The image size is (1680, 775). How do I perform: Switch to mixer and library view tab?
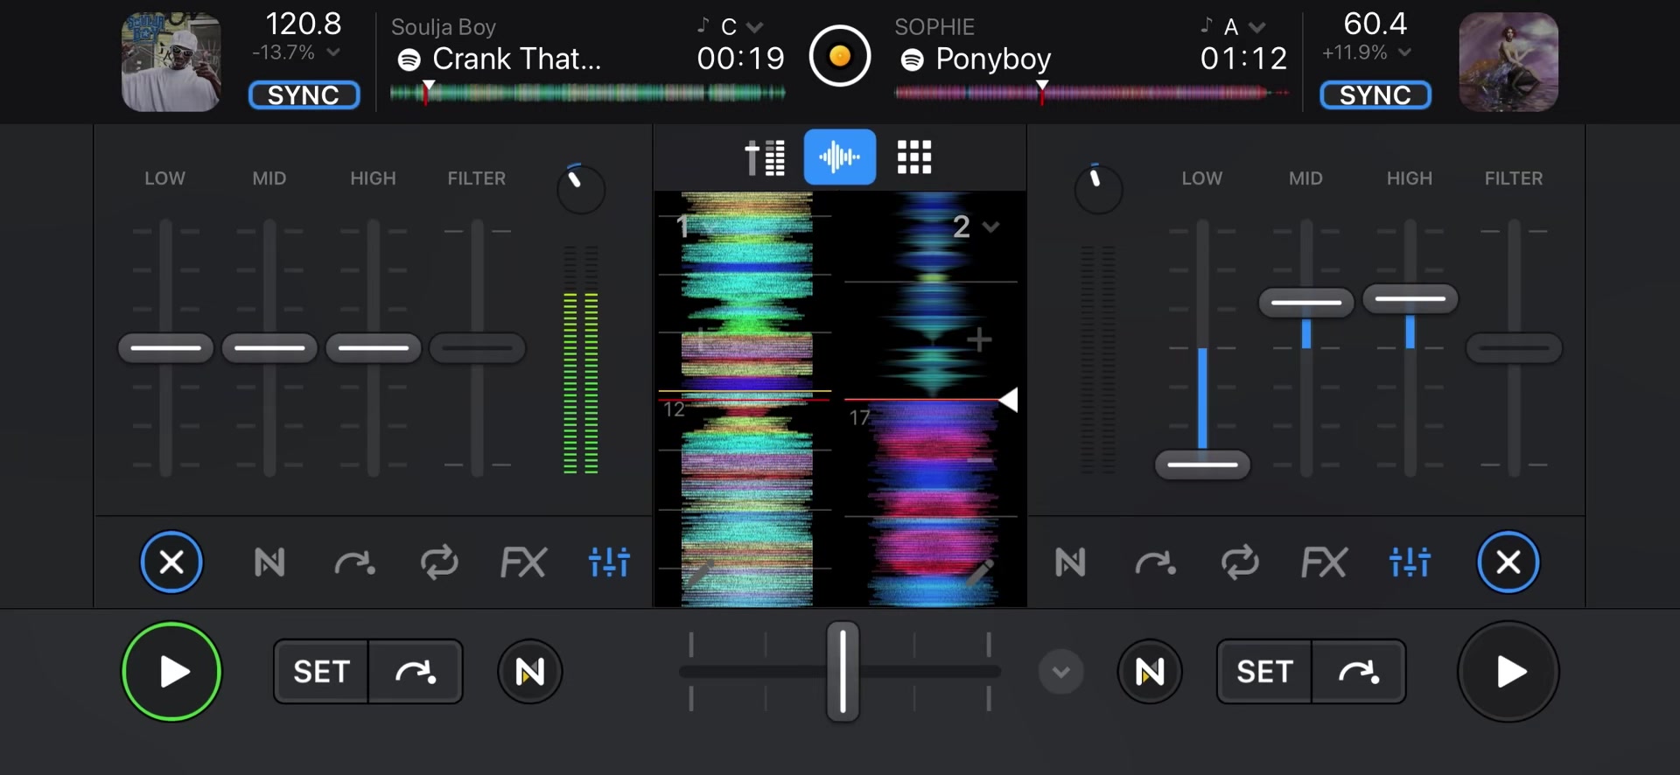click(765, 157)
